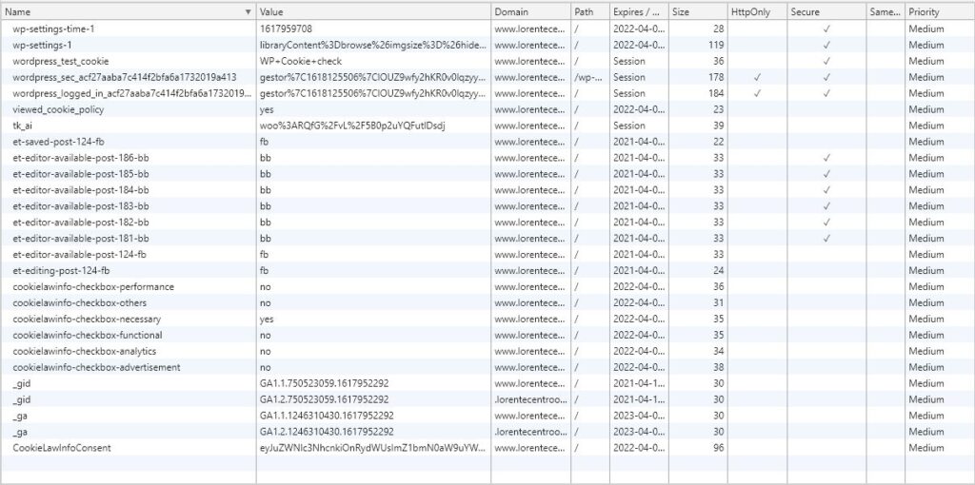Click HttpOnly checkmark on wordpress_logged_in row
Screen dimensions: 975x485
coord(757,93)
